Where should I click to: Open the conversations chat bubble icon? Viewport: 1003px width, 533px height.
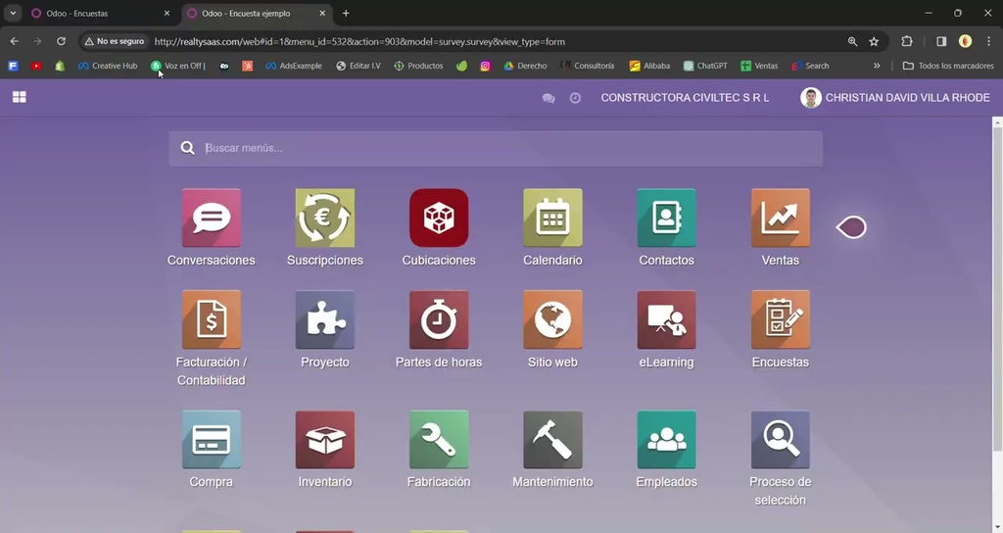pos(549,98)
